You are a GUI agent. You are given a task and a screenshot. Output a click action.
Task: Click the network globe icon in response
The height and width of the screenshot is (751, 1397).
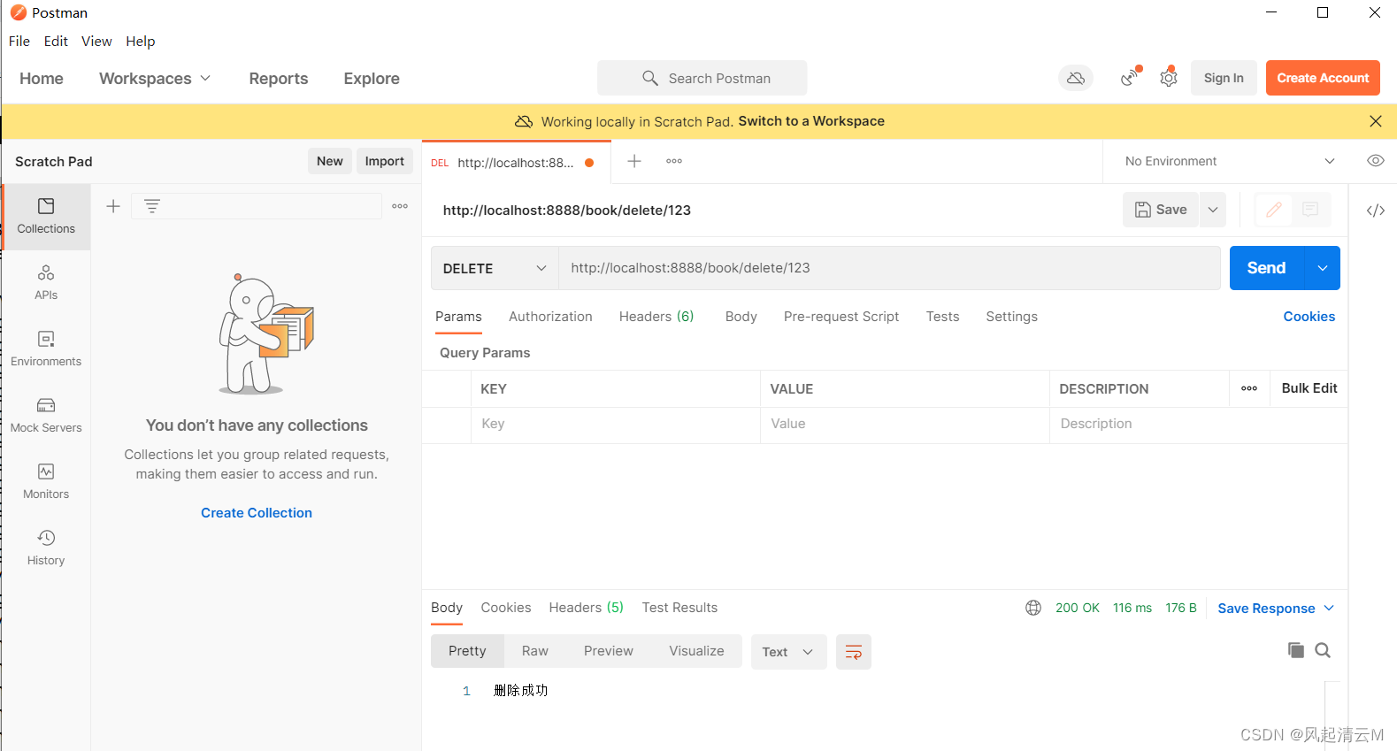click(1033, 608)
